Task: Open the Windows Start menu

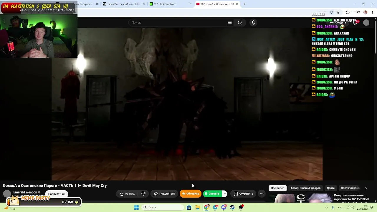Action: [x=136, y=207]
